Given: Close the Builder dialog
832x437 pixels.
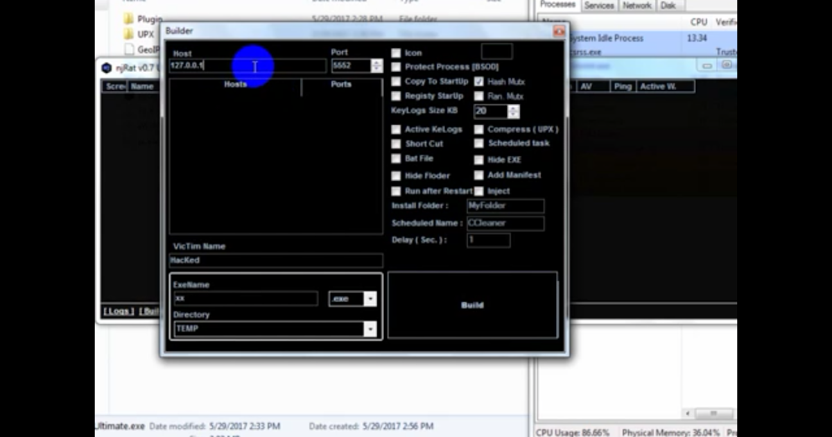Looking at the screenshot, I should pyautogui.click(x=559, y=31).
